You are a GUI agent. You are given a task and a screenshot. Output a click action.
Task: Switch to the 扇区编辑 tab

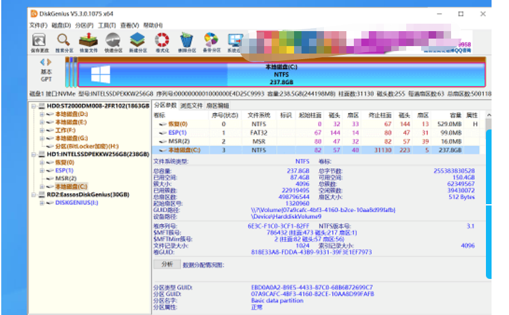point(217,106)
